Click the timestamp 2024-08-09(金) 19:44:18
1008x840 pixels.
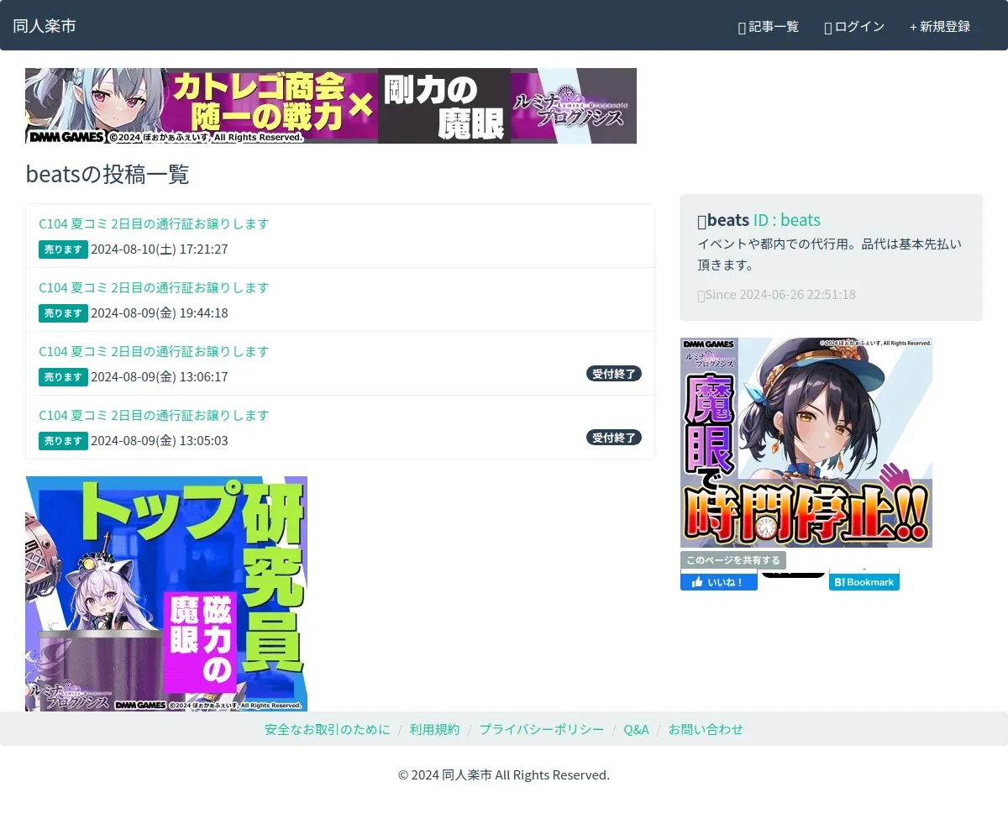coord(160,313)
